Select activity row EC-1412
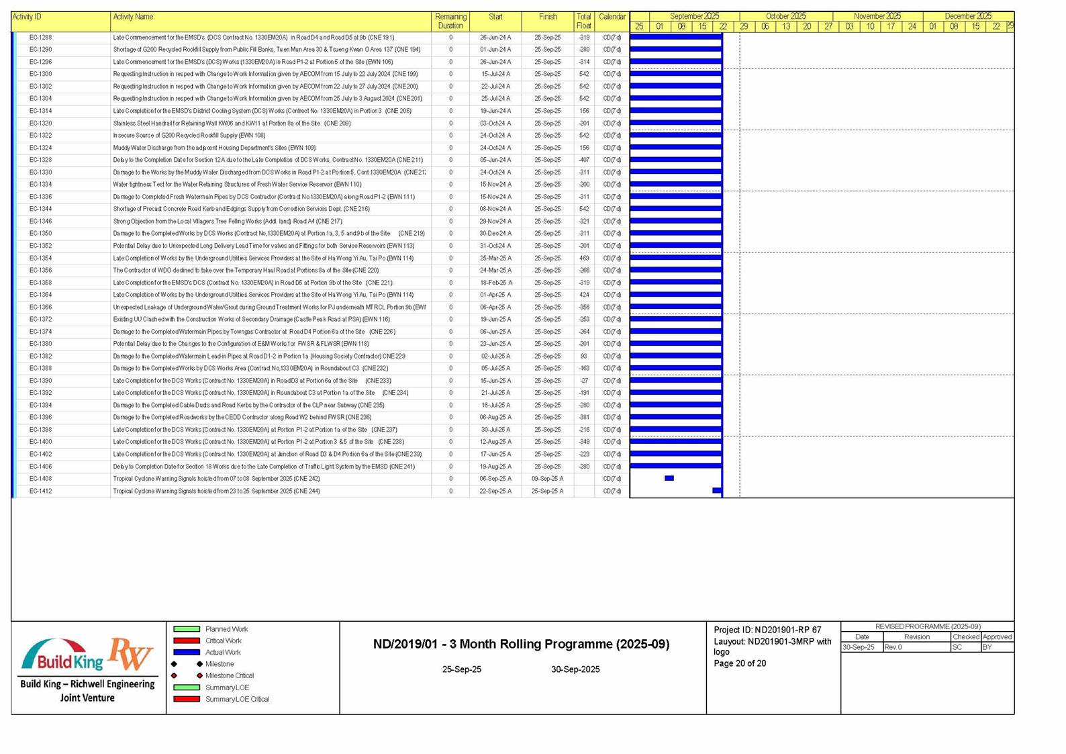Viewport: 1066px width, 754px height. tap(40, 491)
